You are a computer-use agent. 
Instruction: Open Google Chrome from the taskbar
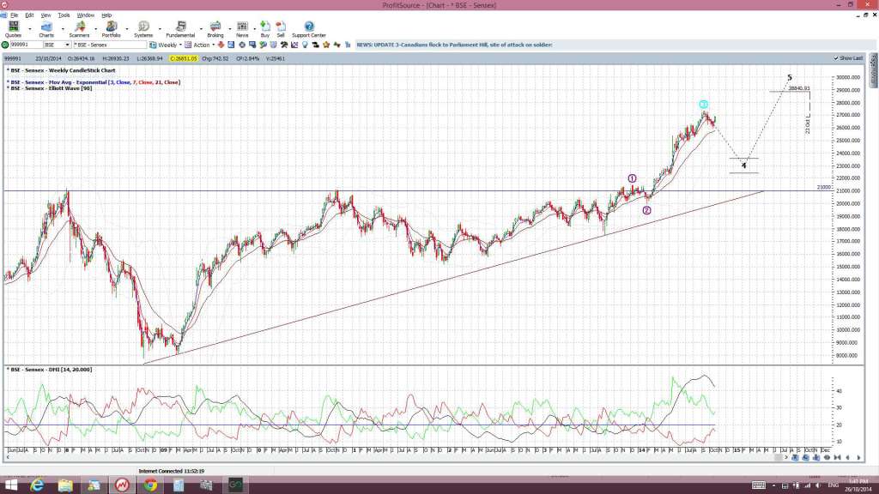point(149,485)
